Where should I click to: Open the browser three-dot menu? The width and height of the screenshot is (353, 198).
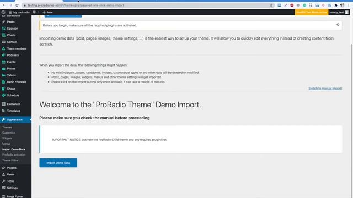pyautogui.click(x=349, y=5)
